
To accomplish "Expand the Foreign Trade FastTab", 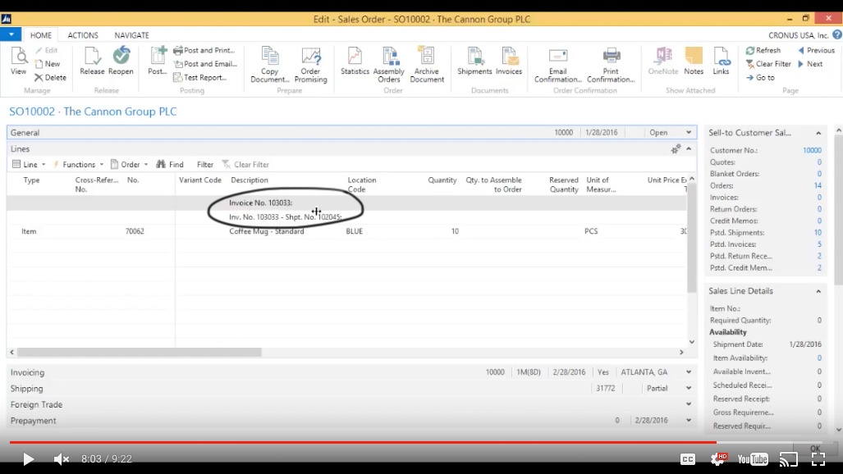I will 688,404.
